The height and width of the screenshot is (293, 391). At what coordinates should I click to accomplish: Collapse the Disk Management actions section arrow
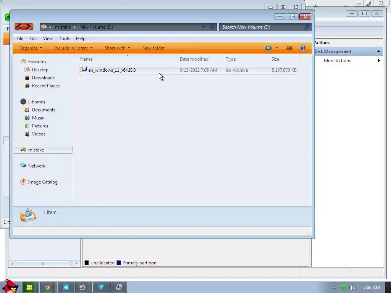[378, 52]
